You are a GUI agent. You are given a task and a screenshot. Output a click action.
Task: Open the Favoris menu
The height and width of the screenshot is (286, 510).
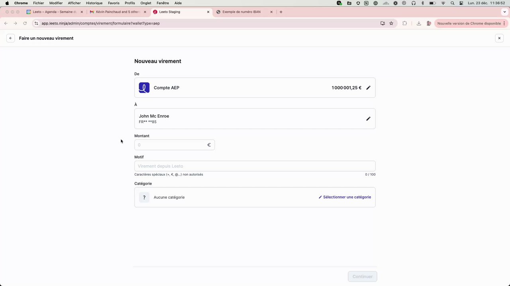114,3
